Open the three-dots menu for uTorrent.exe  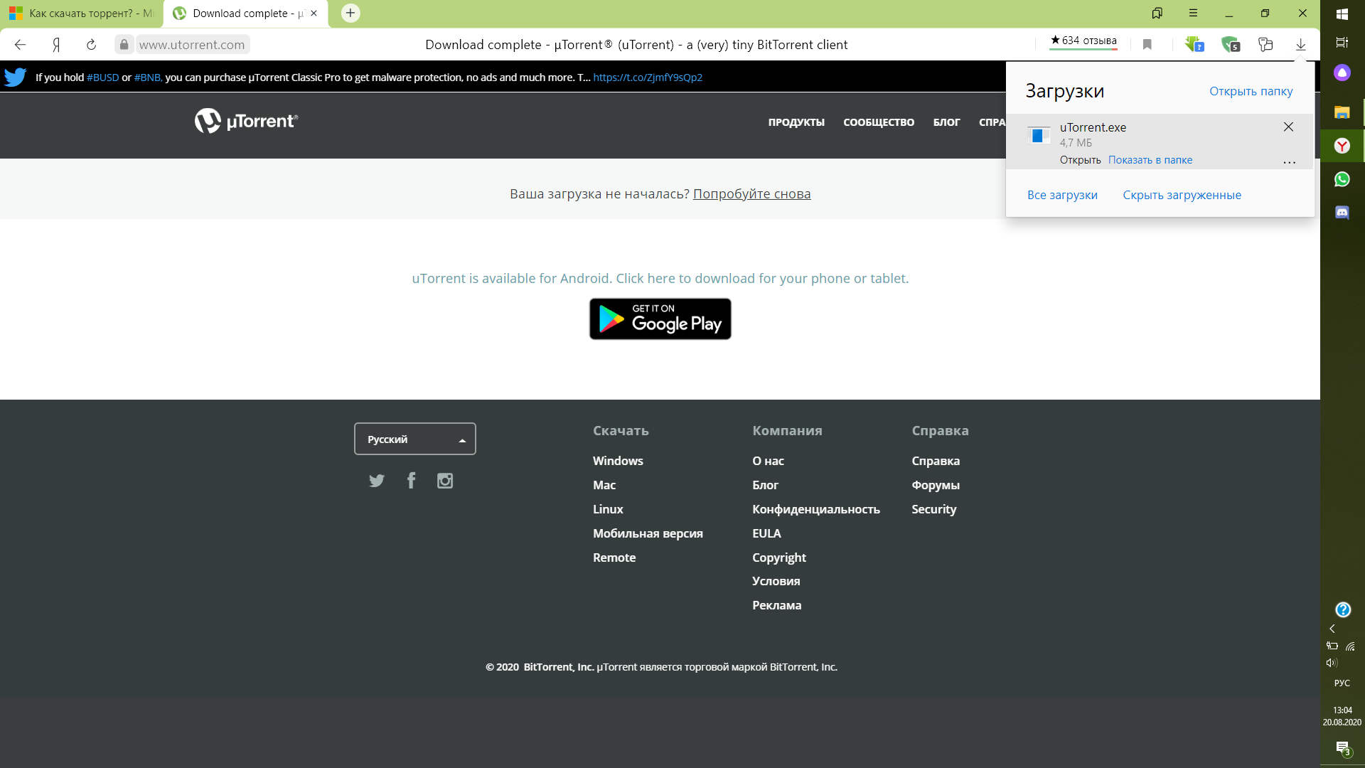point(1289,162)
